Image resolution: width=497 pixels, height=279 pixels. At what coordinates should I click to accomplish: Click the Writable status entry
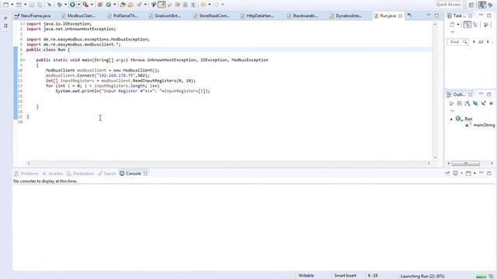(306, 276)
